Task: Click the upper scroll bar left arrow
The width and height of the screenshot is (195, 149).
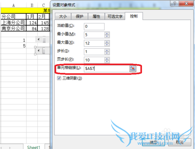Action: [39, 39]
